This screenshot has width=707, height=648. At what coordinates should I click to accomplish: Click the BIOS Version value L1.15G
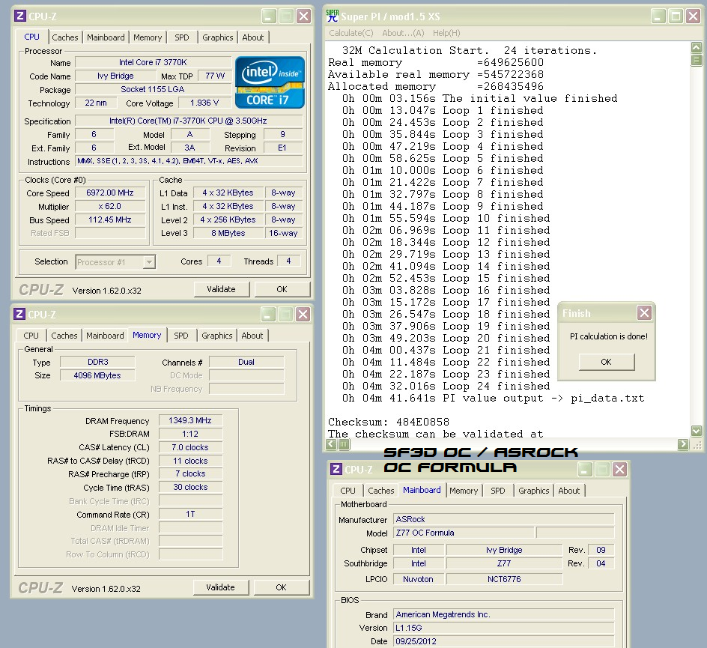503,628
